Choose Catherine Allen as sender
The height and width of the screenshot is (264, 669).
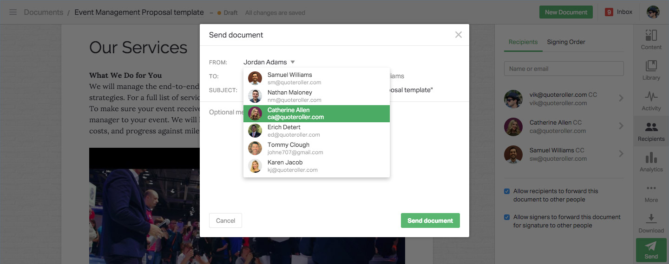(x=316, y=113)
